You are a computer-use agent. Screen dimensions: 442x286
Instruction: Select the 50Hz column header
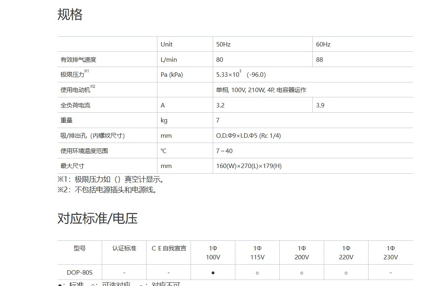point(223,44)
